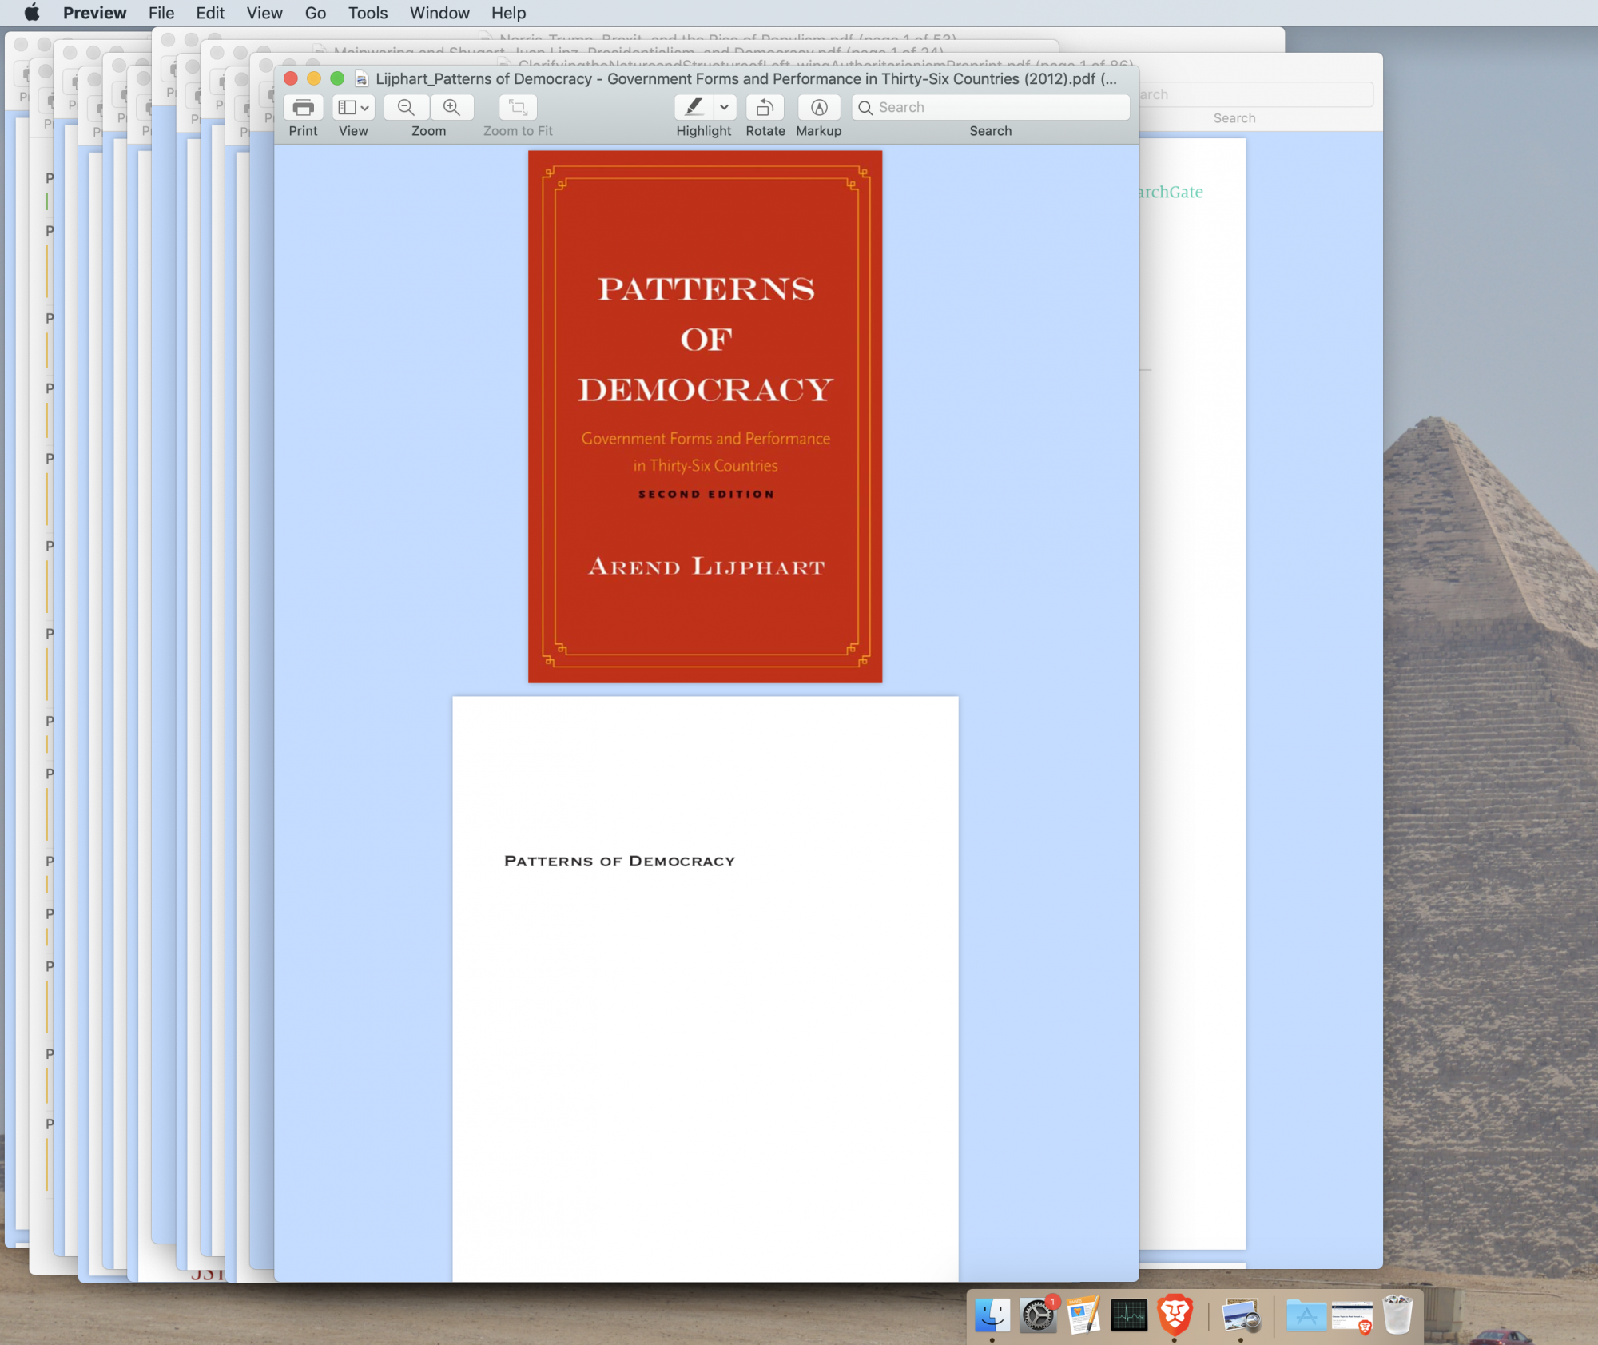This screenshot has height=1345, width=1598.
Task: Open the sidebar View icon
Action: click(x=347, y=107)
